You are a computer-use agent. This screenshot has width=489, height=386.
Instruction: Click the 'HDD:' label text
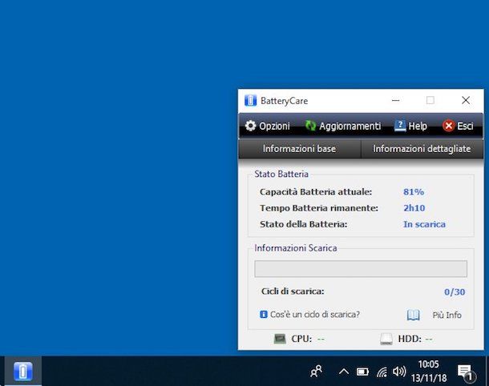coord(410,339)
